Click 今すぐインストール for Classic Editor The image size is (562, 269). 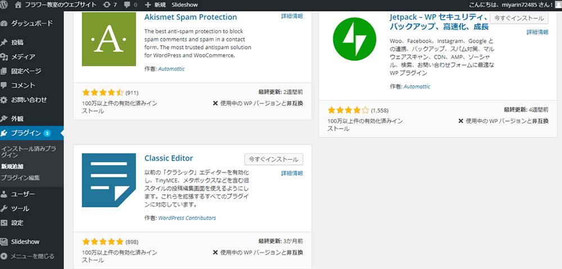point(274,159)
